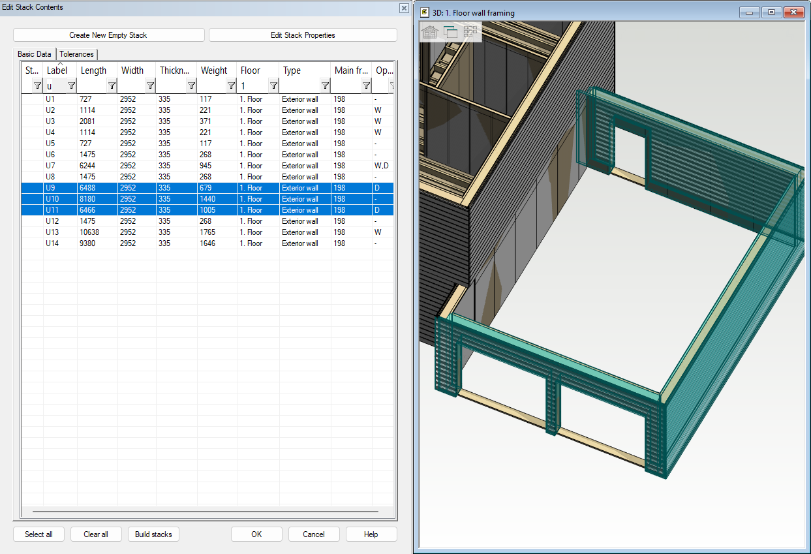
Task: Click the overlapping windows icon in 3D view
Action: click(x=450, y=32)
